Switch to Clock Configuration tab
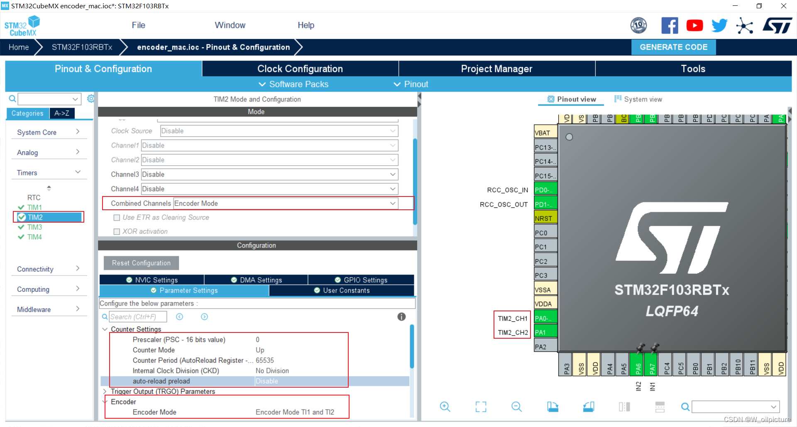797x427 pixels. pyautogui.click(x=300, y=69)
